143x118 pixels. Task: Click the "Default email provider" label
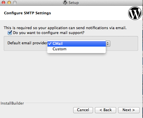coord(27,43)
